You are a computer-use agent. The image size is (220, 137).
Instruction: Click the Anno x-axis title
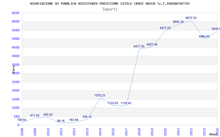point(213,134)
